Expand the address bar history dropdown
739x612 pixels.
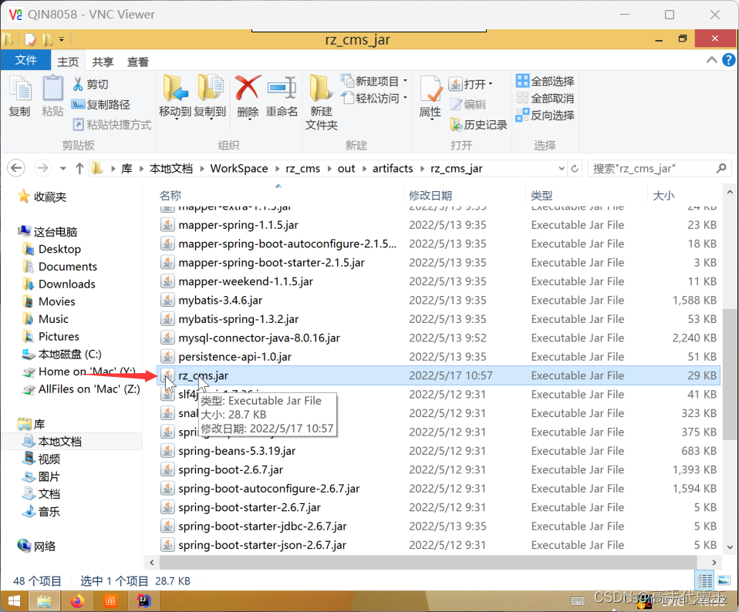562,169
